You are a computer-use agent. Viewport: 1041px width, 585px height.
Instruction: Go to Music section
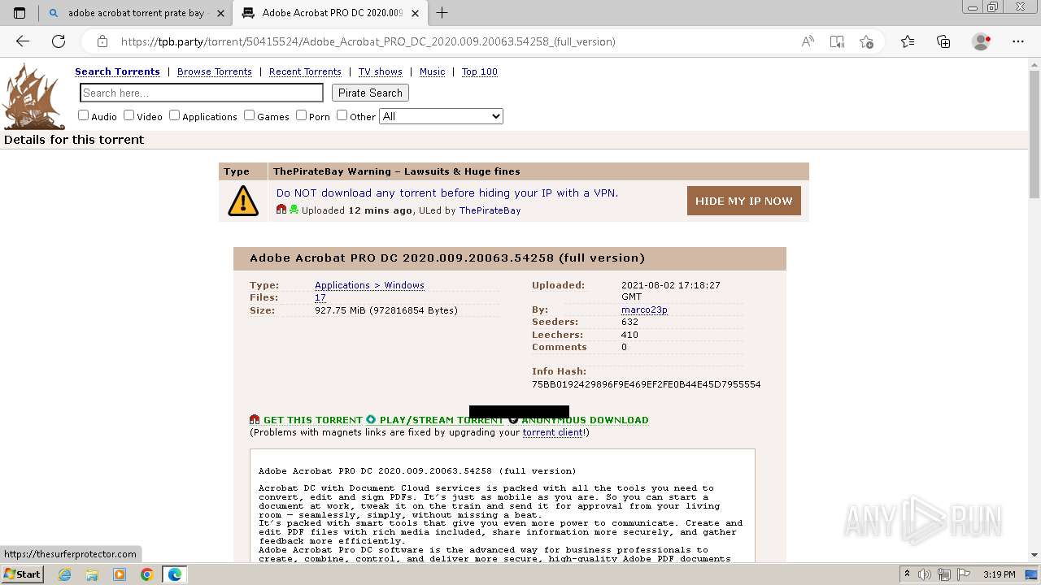pos(432,71)
